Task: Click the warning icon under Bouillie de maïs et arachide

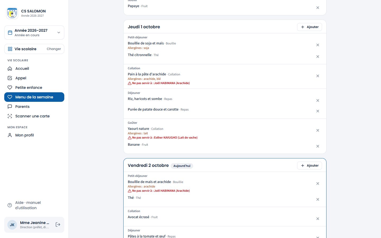Action: coord(130,191)
